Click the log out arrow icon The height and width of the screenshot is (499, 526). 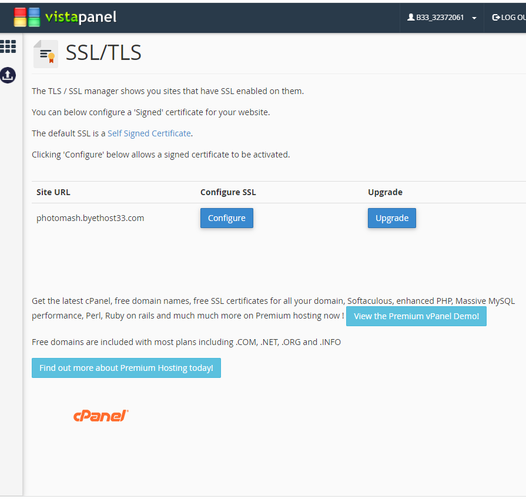pyautogui.click(x=496, y=18)
